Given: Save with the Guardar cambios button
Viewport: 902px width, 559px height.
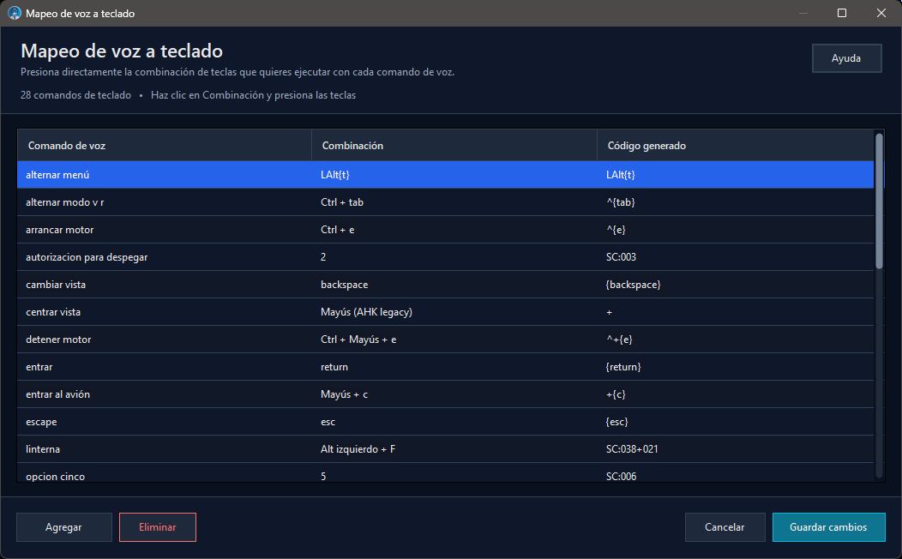Looking at the screenshot, I should (828, 527).
